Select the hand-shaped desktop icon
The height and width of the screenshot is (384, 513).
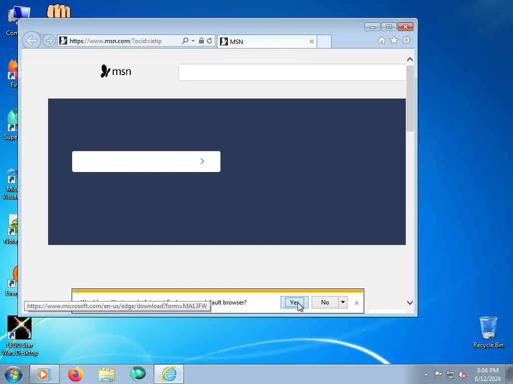coord(59,11)
